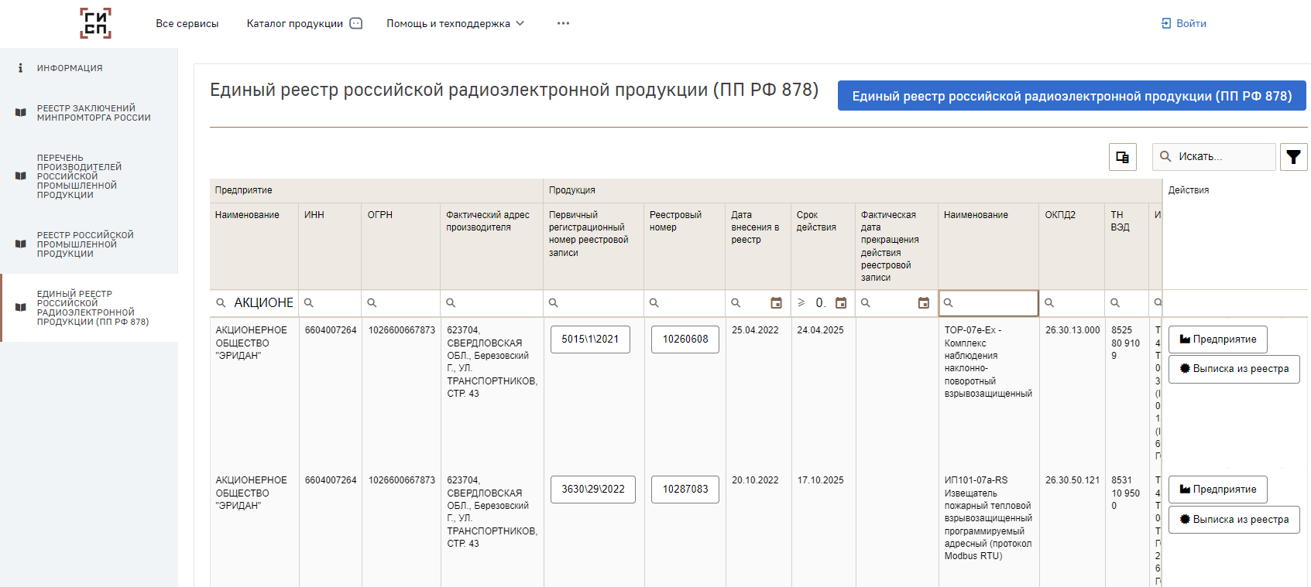Screen dimensions: 1311x587
Task: Click the login door icon
Action: coord(1166,24)
